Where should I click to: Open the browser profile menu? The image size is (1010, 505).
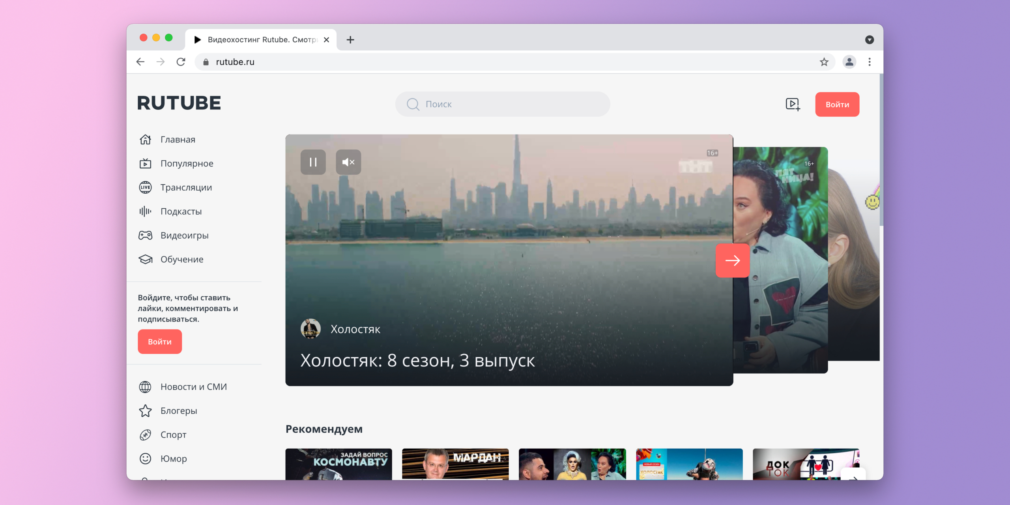tap(849, 62)
